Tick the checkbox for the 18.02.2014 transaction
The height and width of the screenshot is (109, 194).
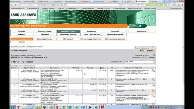15,91
